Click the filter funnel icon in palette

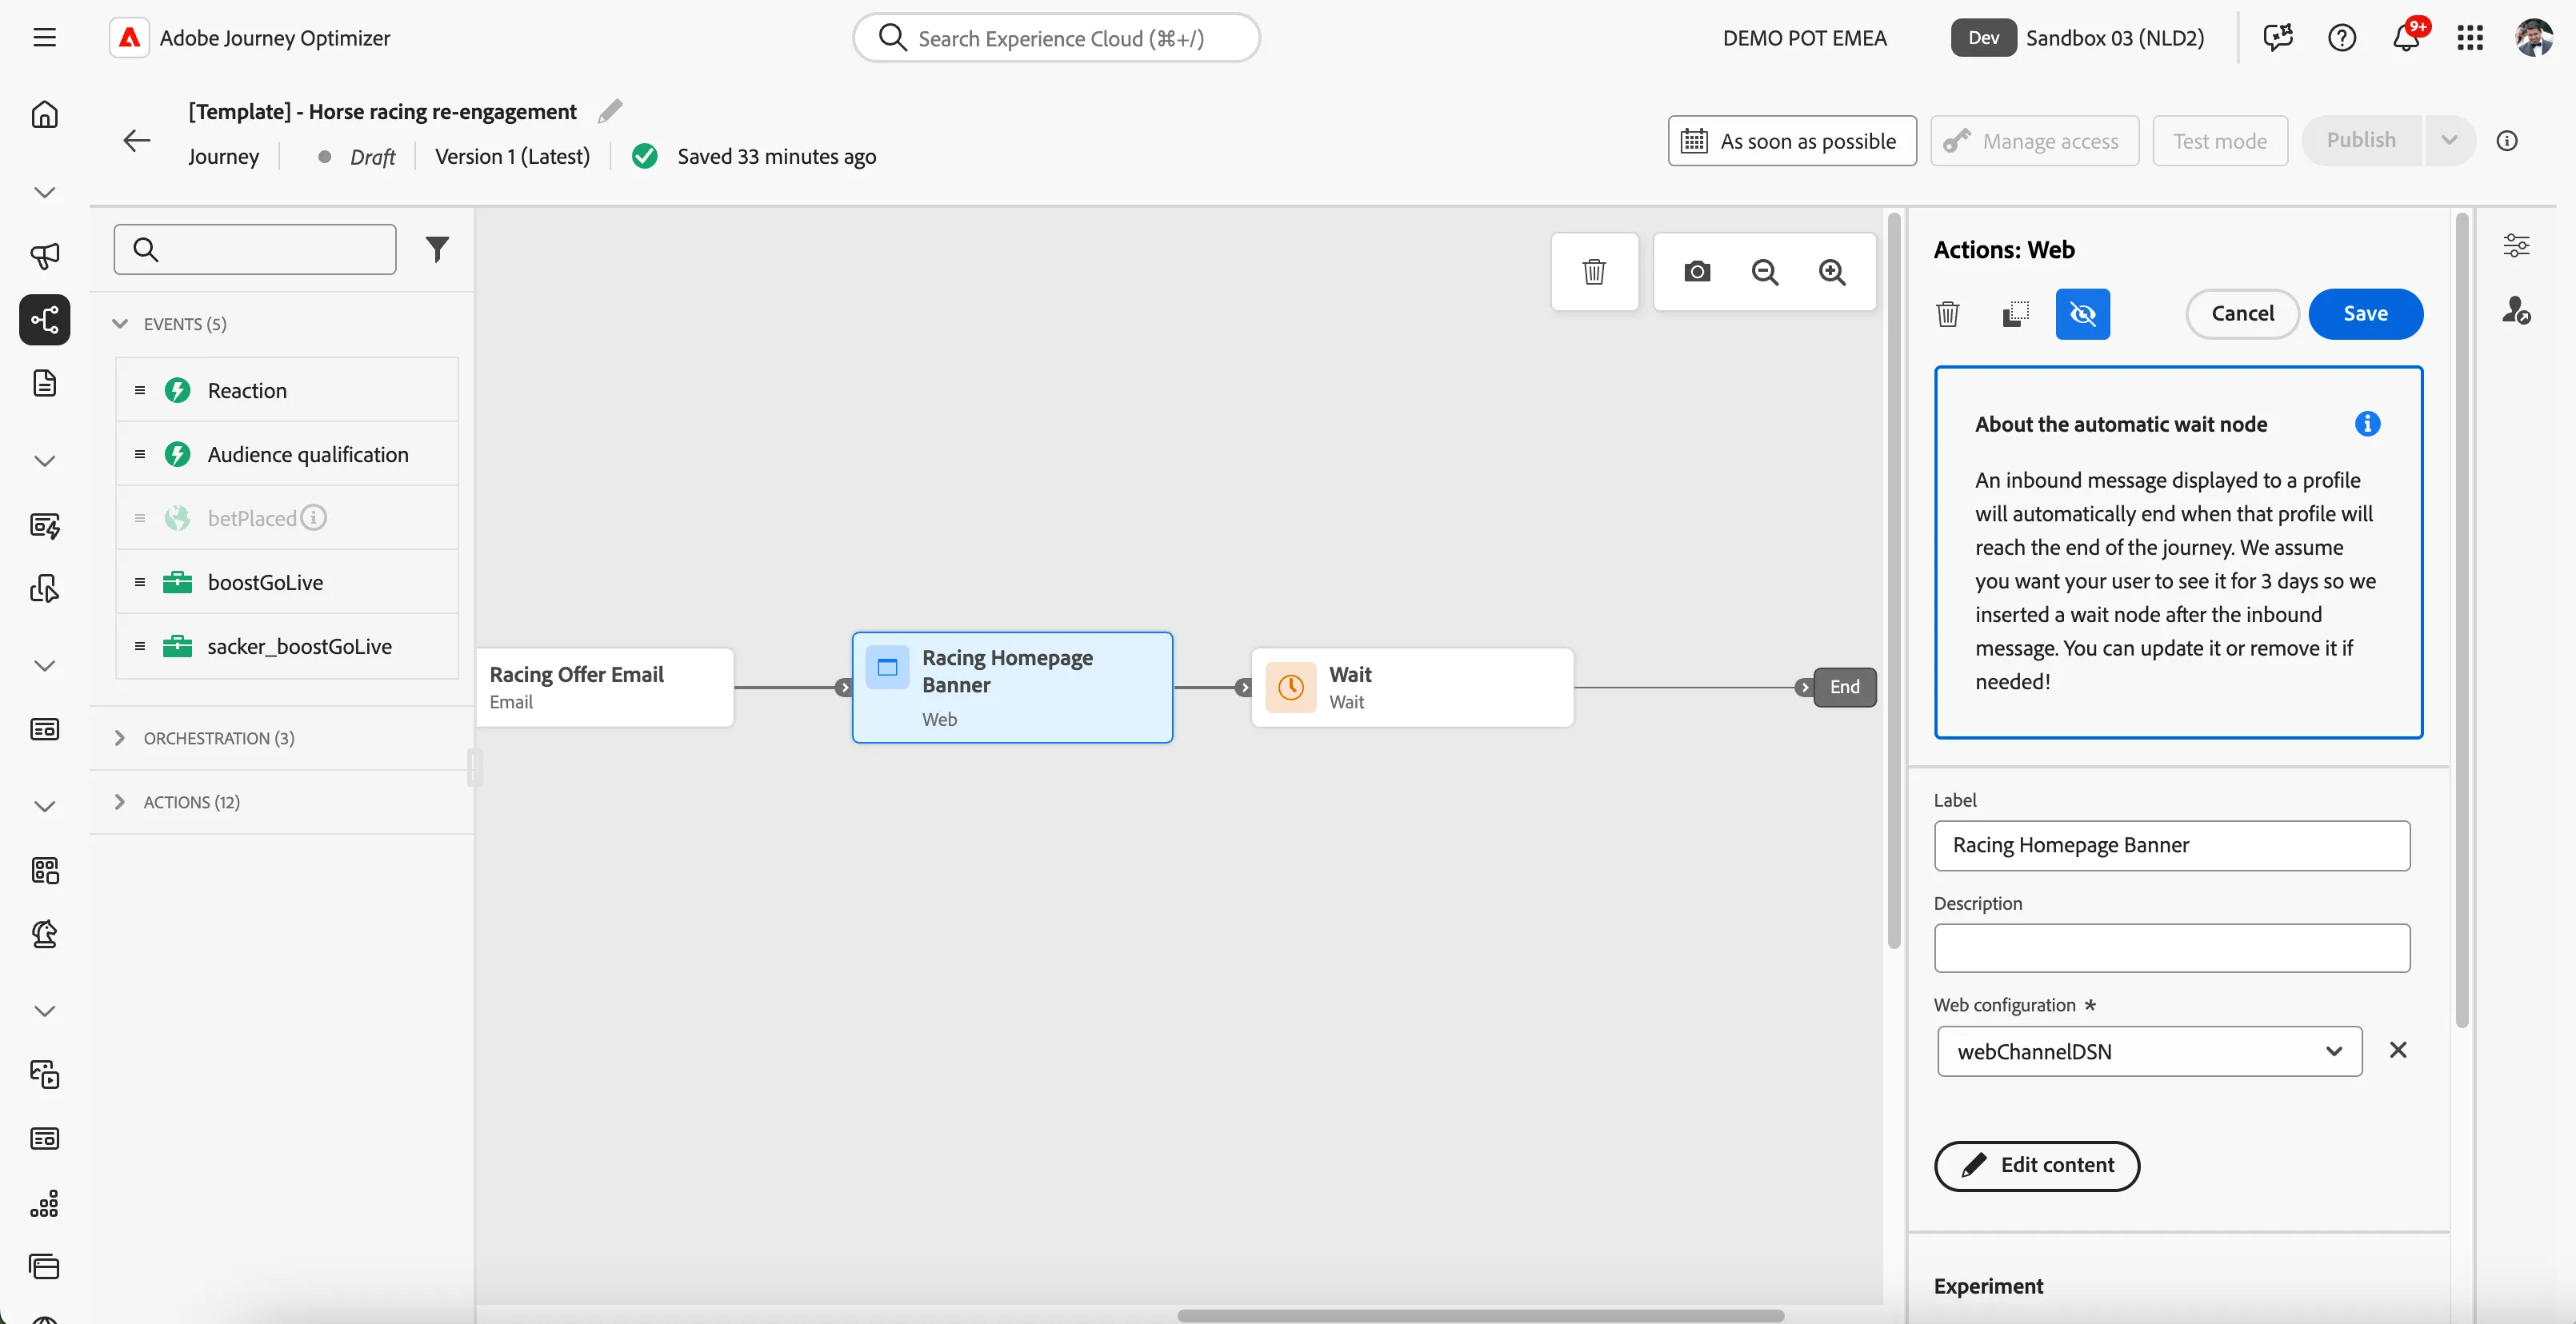tap(437, 249)
